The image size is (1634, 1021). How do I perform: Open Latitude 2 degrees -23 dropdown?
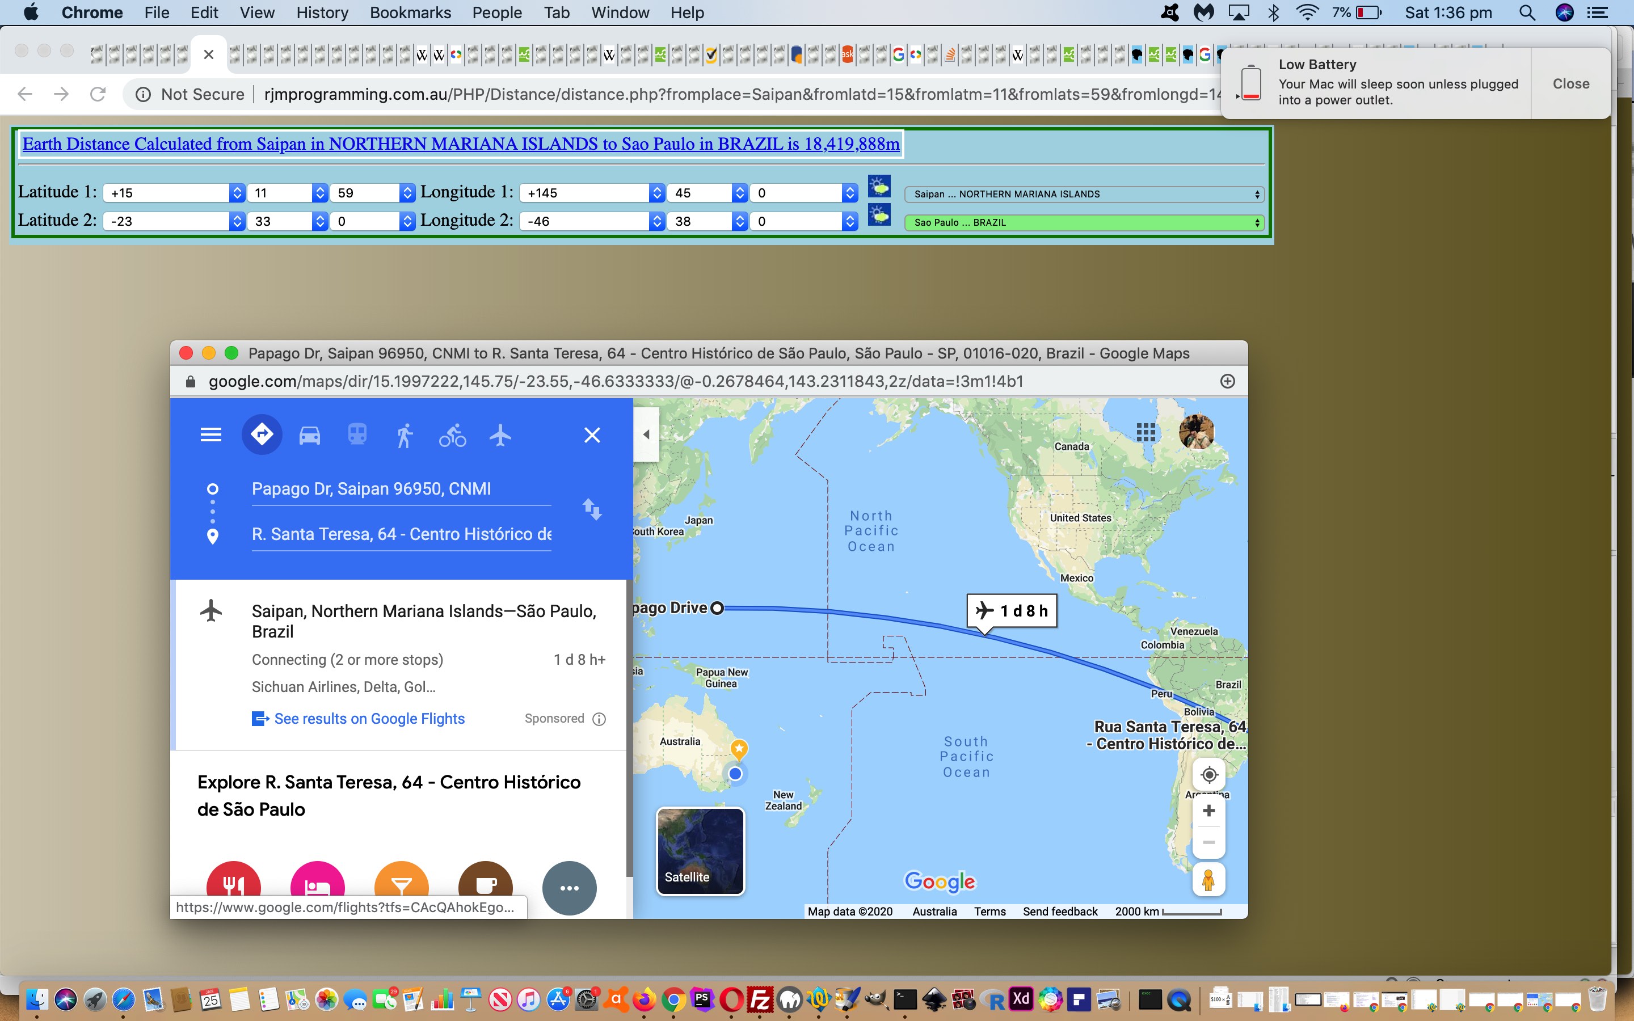(x=174, y=221)
